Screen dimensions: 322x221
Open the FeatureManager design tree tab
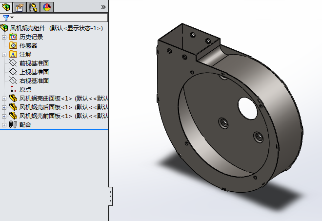point(6,7)
